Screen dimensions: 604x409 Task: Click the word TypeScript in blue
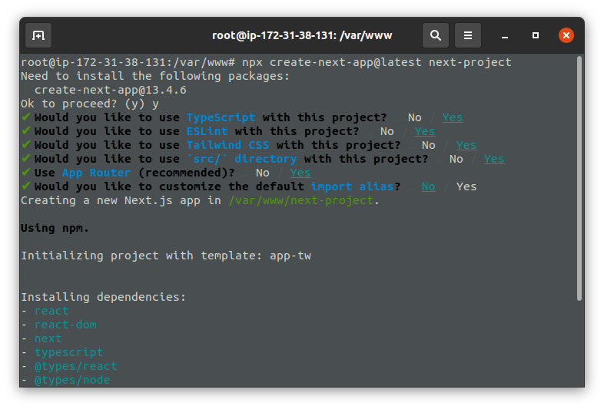coord(221,117)
